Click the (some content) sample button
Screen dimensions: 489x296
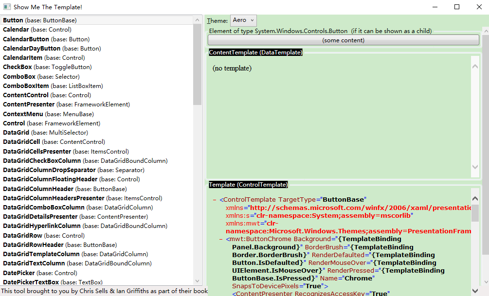[x=344, y=40]
